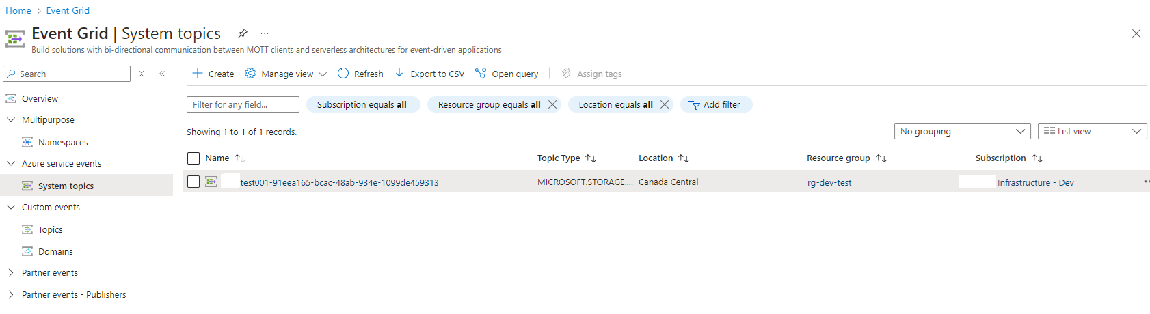
Task: Click the system topic icon in row
Action: (x=211, y=182)
